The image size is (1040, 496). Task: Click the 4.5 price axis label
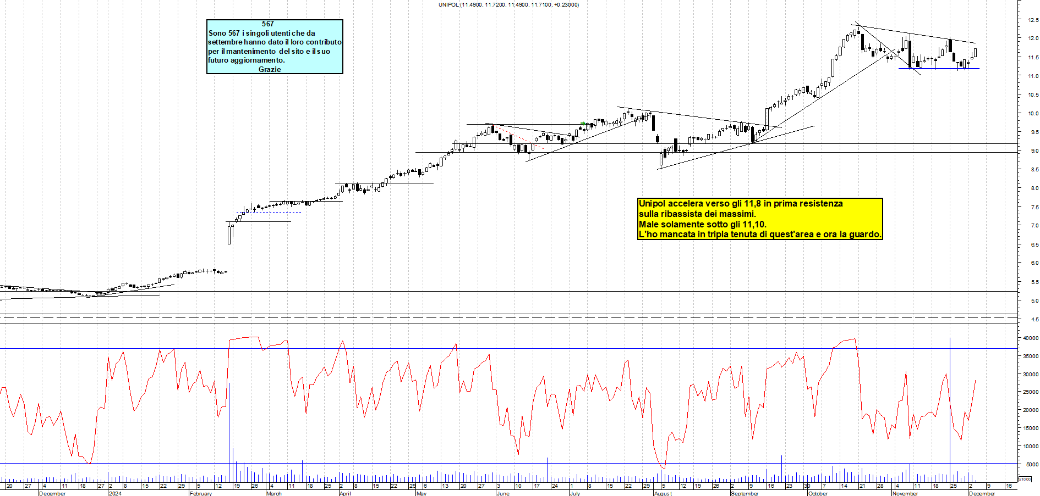[1034, 320]
